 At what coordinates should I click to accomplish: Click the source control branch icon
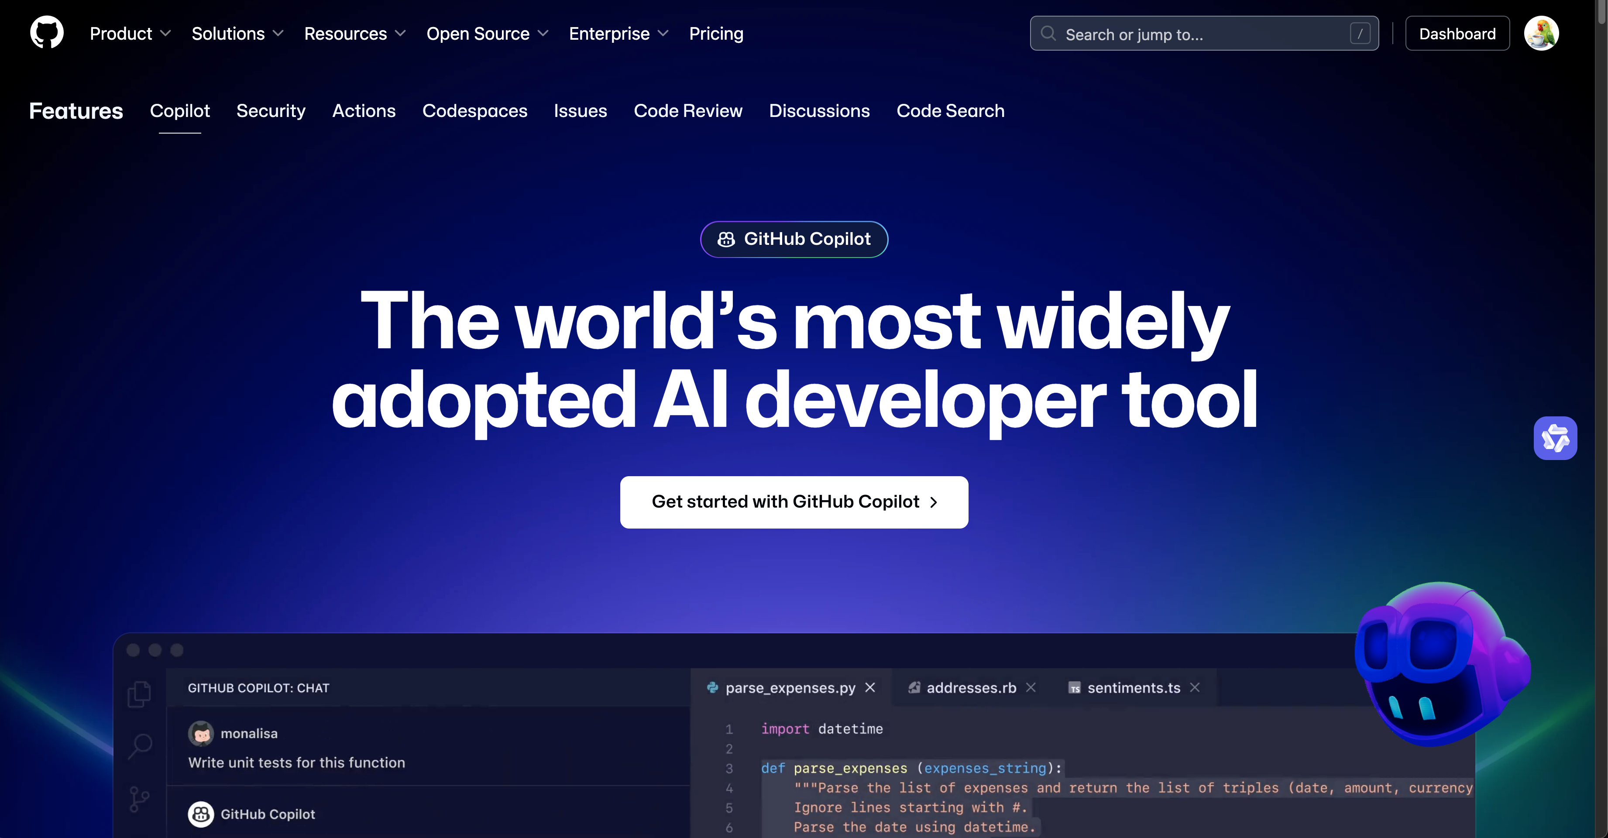coord(139,799)
